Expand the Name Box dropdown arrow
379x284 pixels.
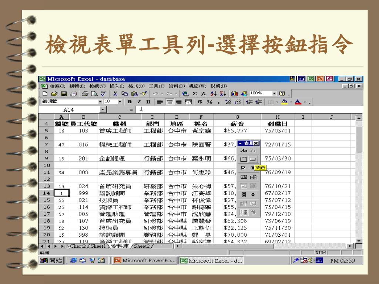click(x=103, y=109)
